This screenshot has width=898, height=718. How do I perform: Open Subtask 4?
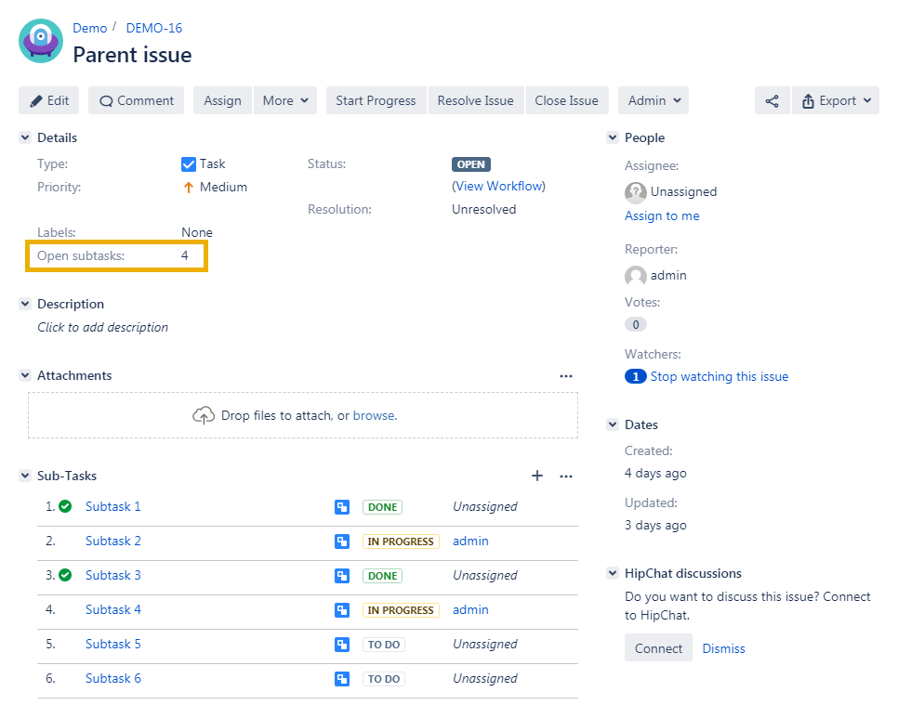pyautogui.click(x=112, y=609)
